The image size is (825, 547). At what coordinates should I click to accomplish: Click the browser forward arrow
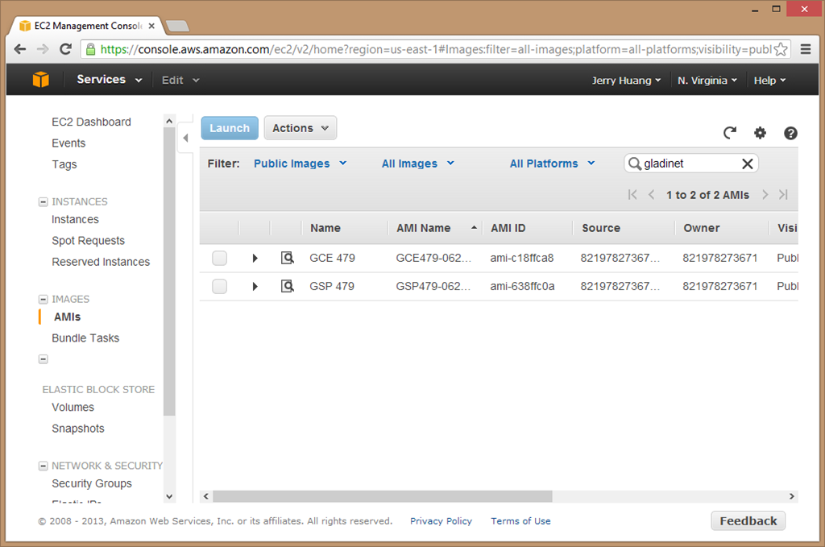click(43, 49)
